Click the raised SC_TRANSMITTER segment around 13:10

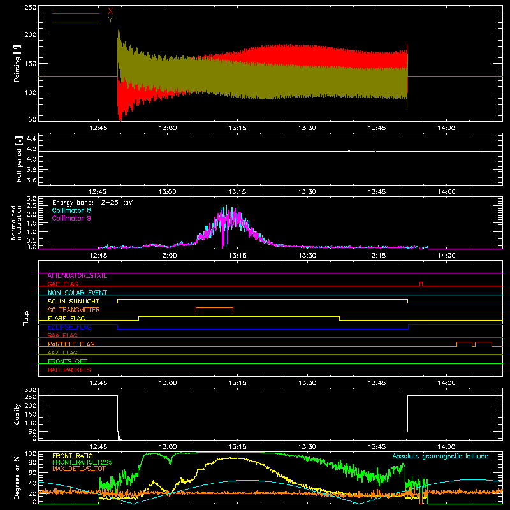click(x=214, y=309)
